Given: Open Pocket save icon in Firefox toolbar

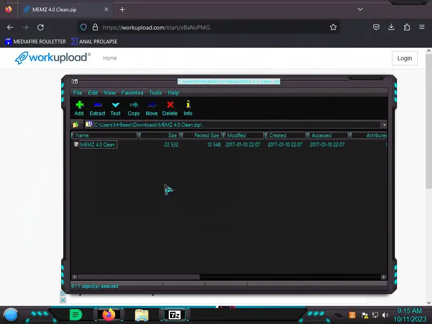Looking at the screenshot, I should tap(376, 27).
